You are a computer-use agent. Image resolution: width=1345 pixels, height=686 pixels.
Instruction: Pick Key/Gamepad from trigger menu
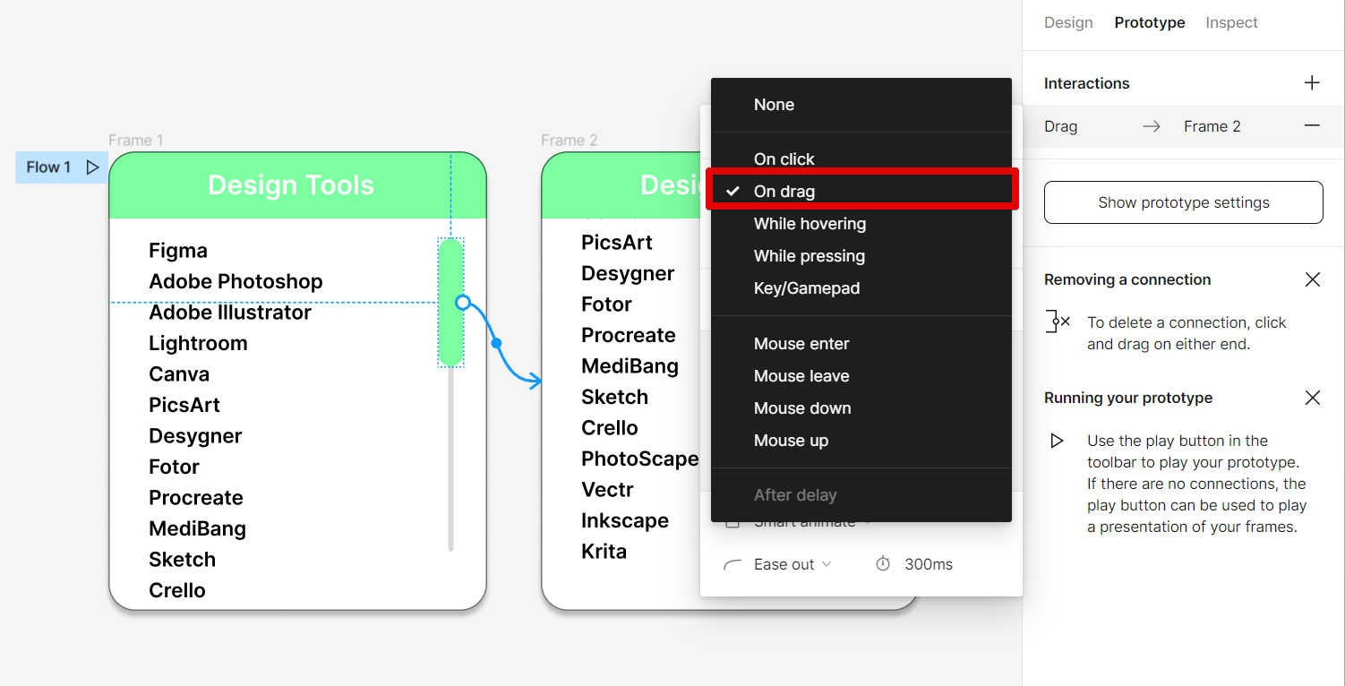[x=806, y=288]
